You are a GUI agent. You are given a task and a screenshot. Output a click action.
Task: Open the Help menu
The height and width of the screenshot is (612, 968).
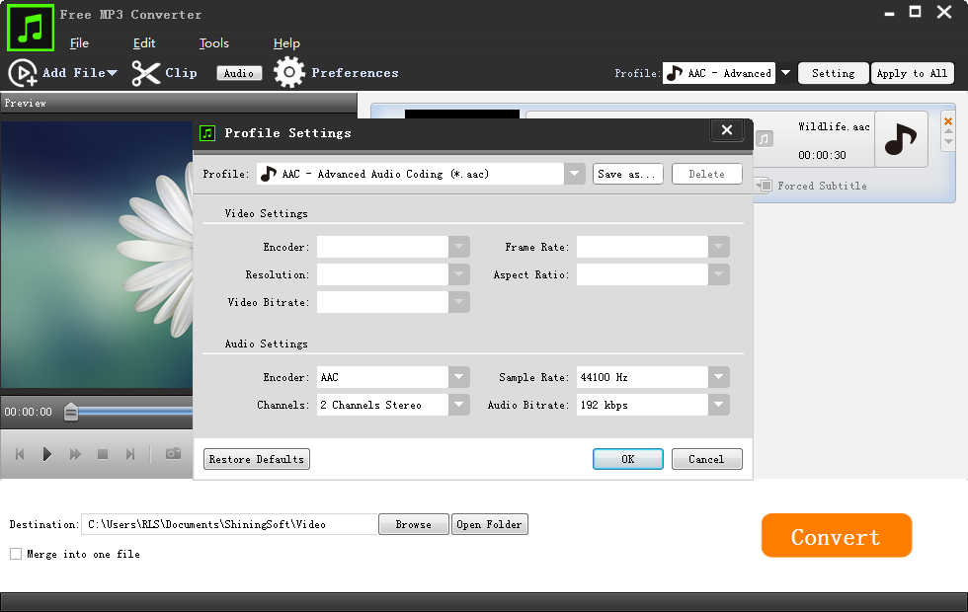pyautogui.click(x=286, y=43)
